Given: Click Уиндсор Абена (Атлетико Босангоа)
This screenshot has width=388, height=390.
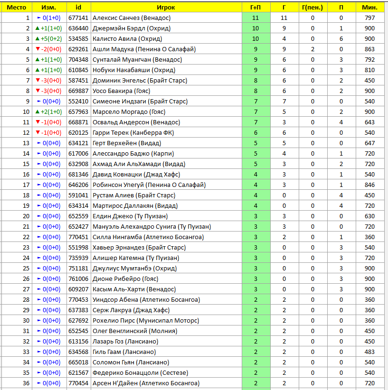Looking at the screenshot, I should point(166,300).
